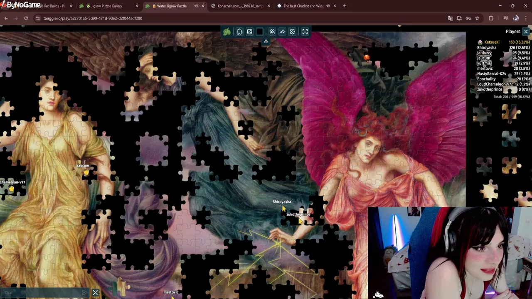Click the Players panel heading
The height and width of the screenshot is (299, 532).
(513, 32)
